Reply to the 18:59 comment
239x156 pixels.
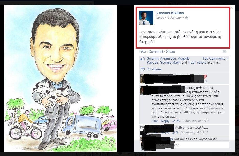[165, 121]
